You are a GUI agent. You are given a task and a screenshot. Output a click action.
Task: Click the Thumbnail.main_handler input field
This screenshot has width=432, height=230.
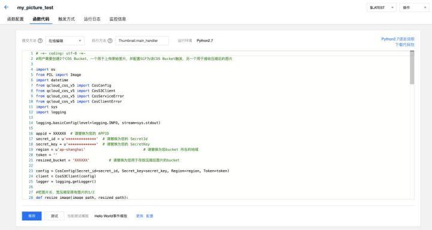pyautogui.click(x=142, y=41)
